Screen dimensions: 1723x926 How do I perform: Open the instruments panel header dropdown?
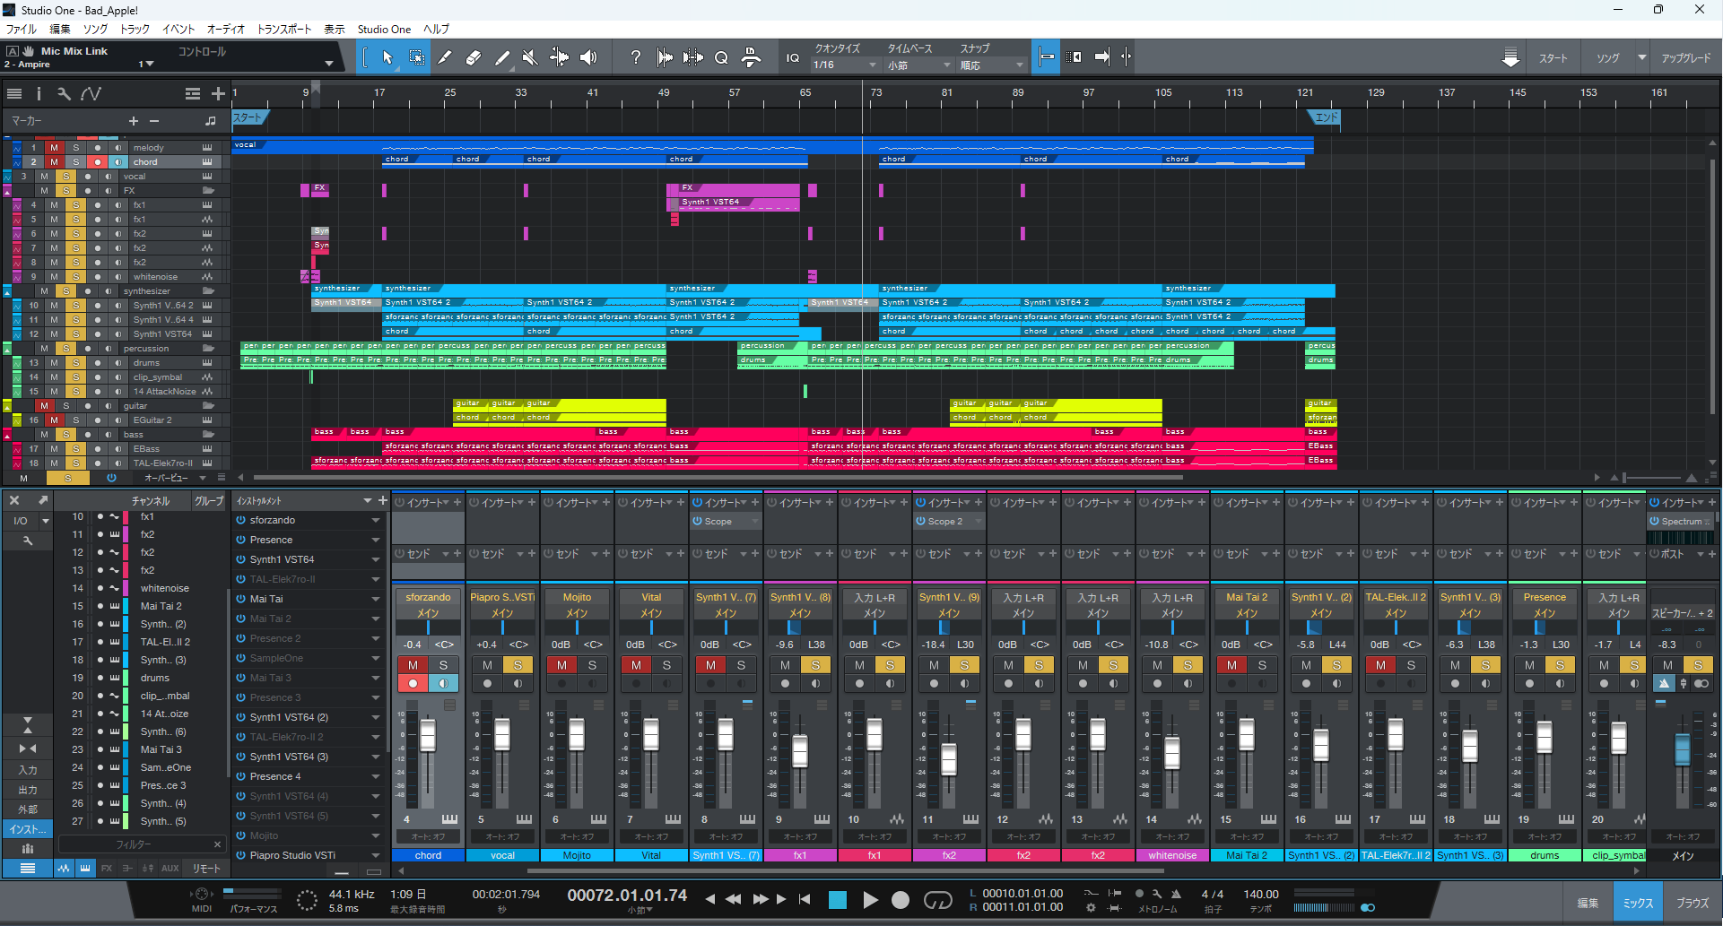pos(367,500)
